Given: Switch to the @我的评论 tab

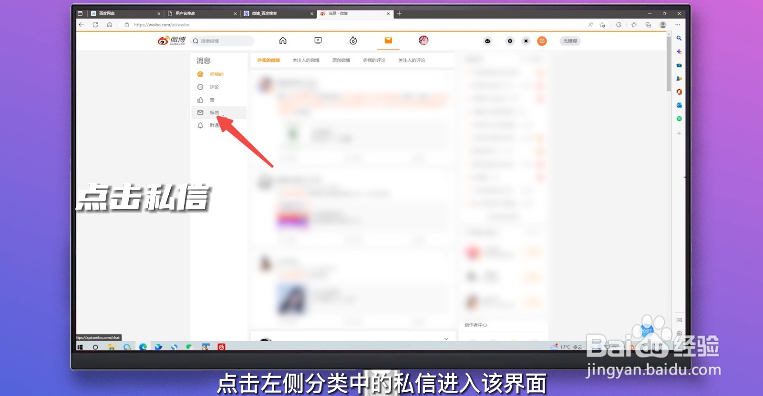Looking at the screenshot, I should click(374, 60).
